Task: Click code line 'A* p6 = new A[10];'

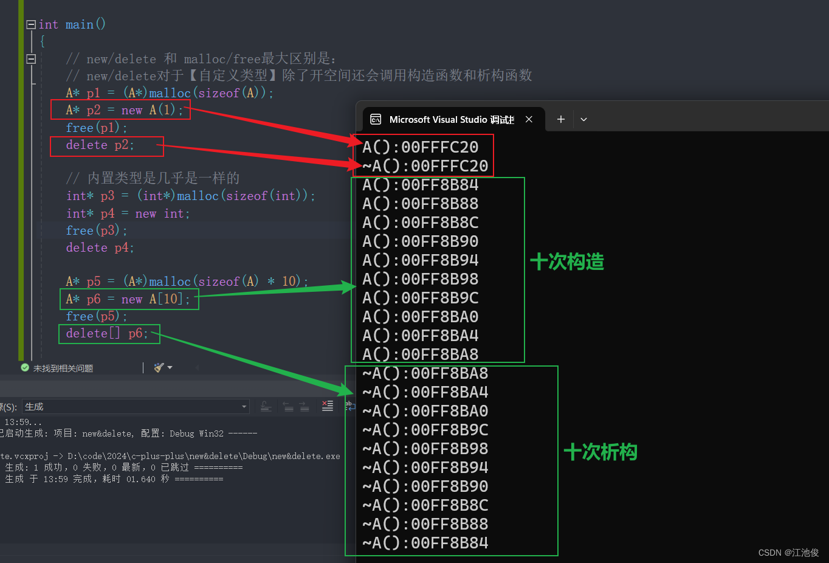Action: click(x=128, y=299)
